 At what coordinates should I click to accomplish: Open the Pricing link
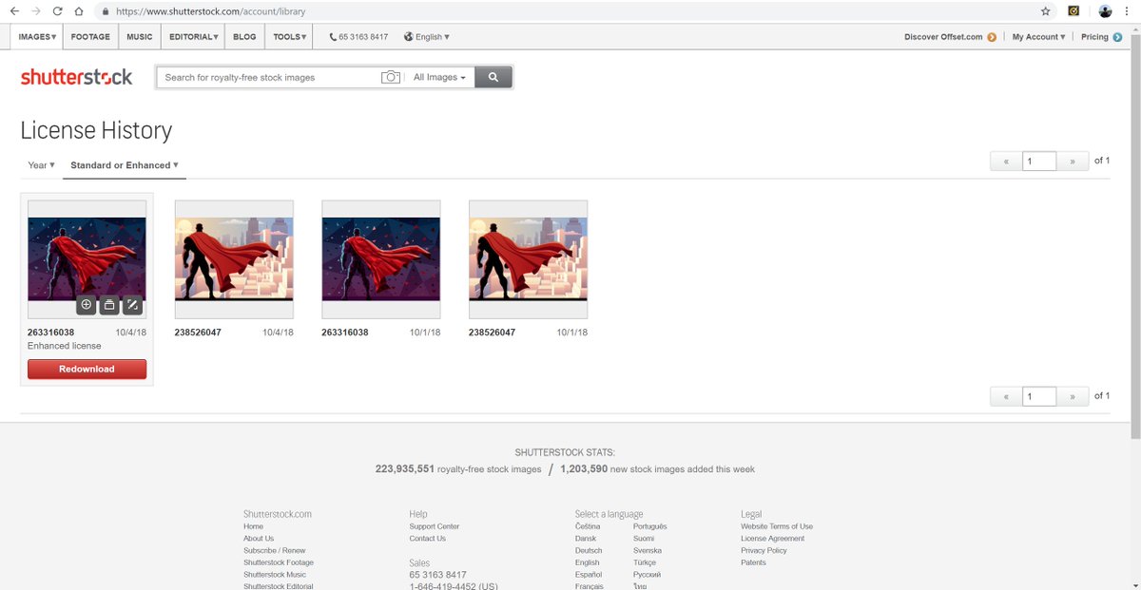coord(1094,37)
